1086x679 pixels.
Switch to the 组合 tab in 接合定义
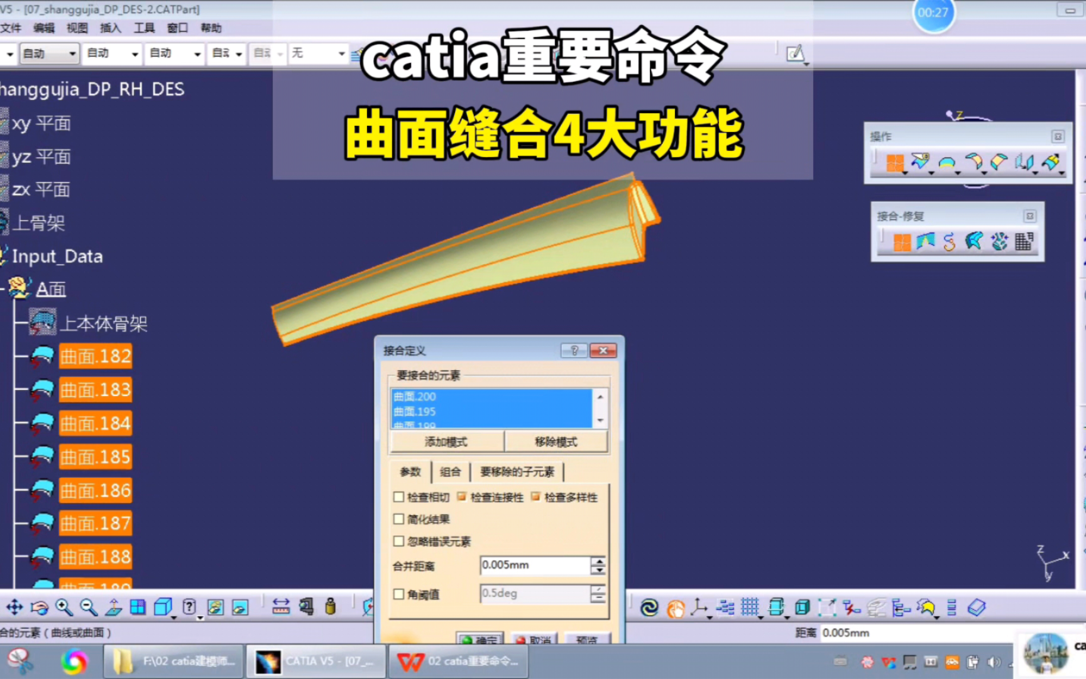(450, 472)
